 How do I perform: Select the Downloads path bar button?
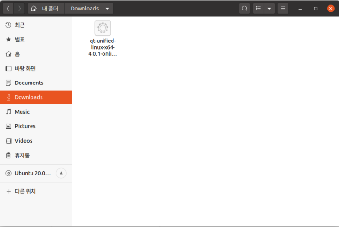tap(89, 9)
